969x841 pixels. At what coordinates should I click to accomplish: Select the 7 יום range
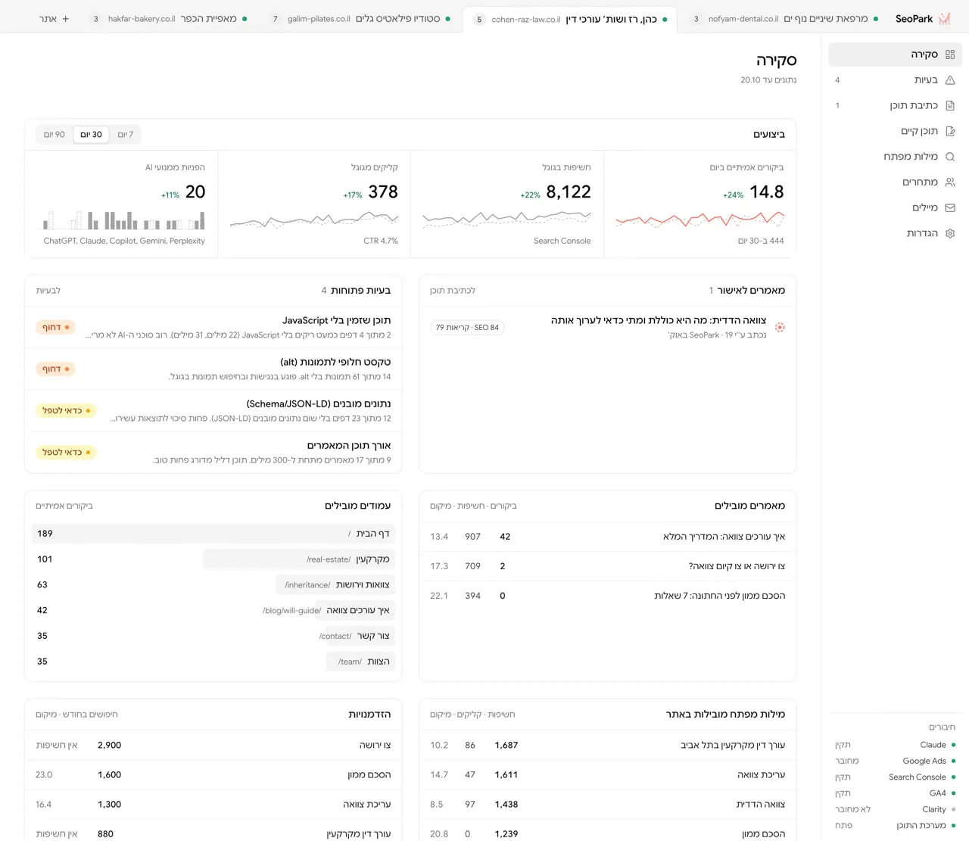tap(126, 135)
